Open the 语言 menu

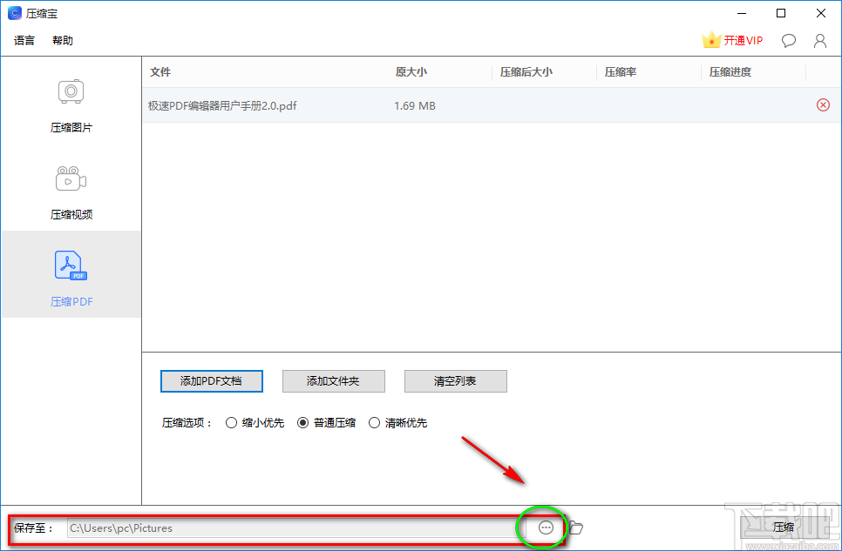24,40
